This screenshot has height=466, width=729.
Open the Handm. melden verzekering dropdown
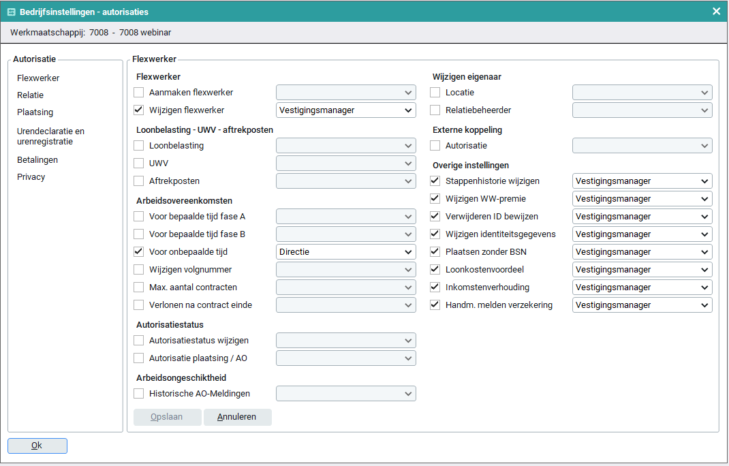coord(642,305)
